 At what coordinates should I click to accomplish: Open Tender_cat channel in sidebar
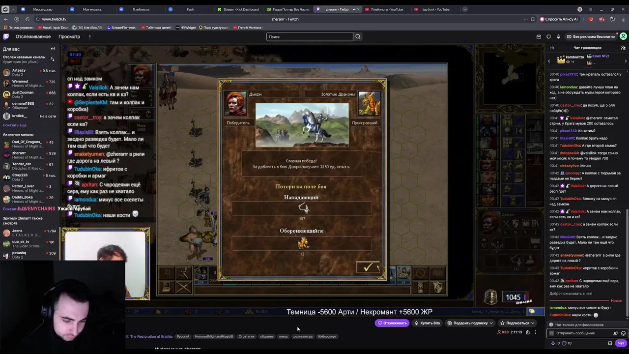[x=29, y=166]
